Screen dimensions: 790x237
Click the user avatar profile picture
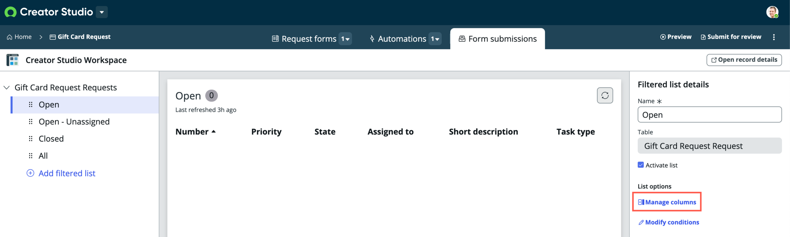click(772, 12)
